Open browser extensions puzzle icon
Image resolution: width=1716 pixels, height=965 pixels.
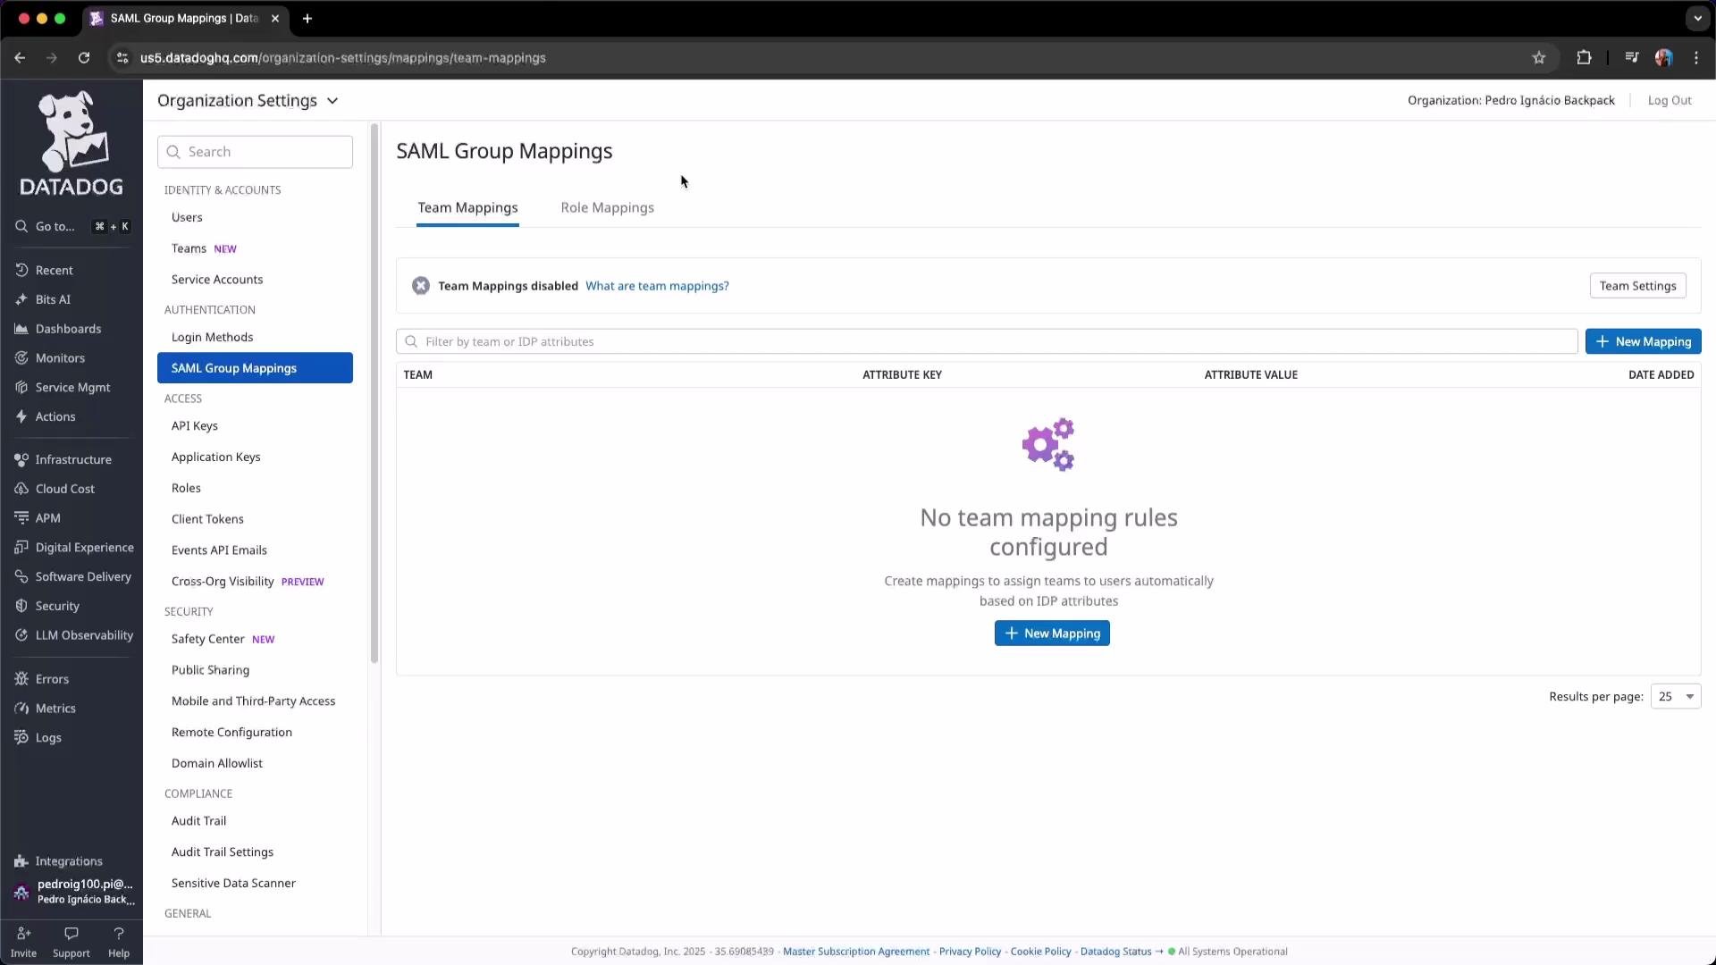(x=1584, y=58)
